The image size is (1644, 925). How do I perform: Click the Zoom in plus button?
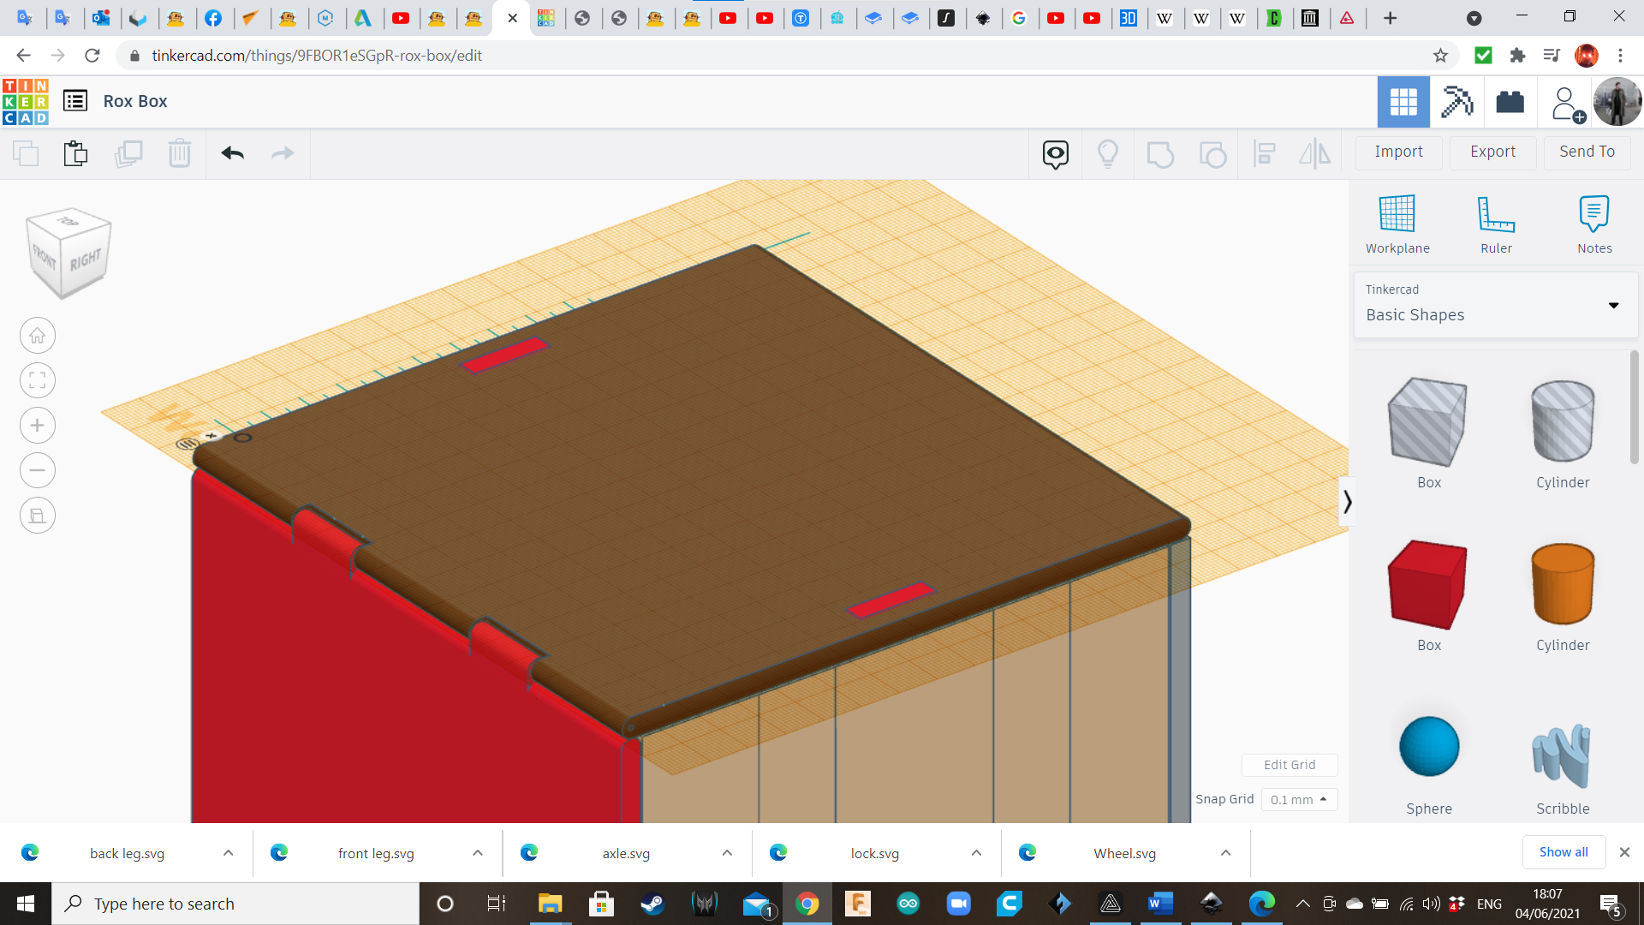[38, 426]
